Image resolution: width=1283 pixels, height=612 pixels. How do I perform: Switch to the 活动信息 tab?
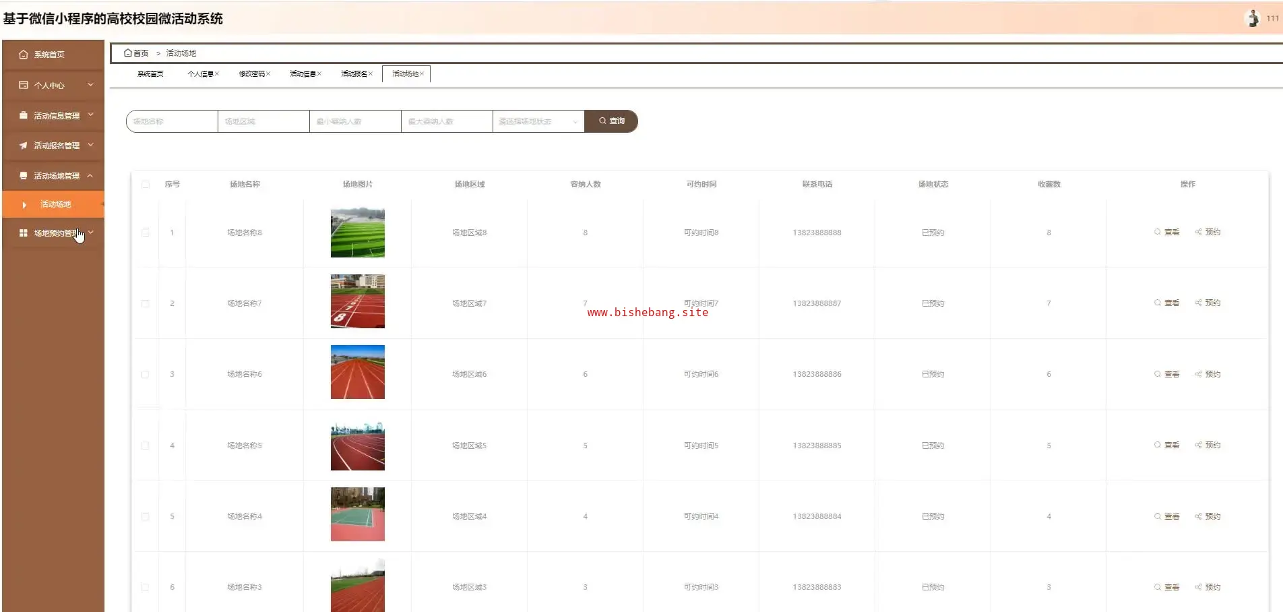point(303,73)
